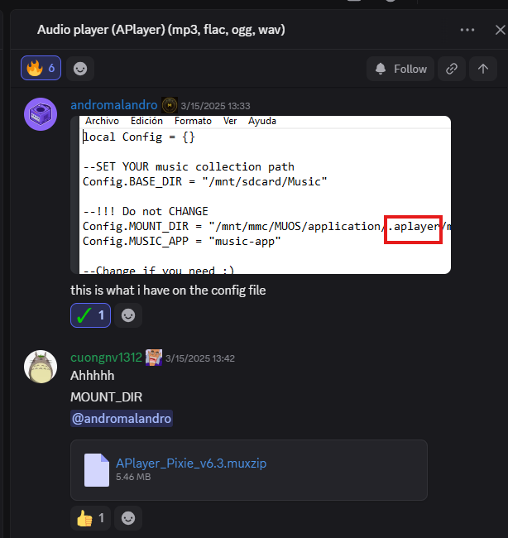Click the role icon beside cuongnv1312
Viewport: 508px width, 538px height.
click(154, 358)
